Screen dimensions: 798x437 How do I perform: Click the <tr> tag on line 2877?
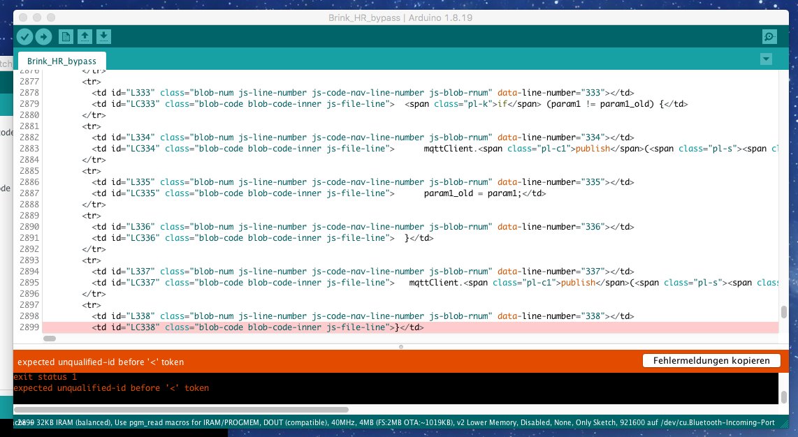92,81
